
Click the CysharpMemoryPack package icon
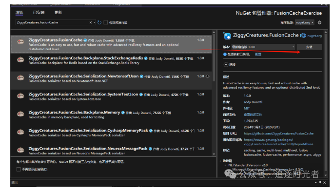[x=20, y=132]
